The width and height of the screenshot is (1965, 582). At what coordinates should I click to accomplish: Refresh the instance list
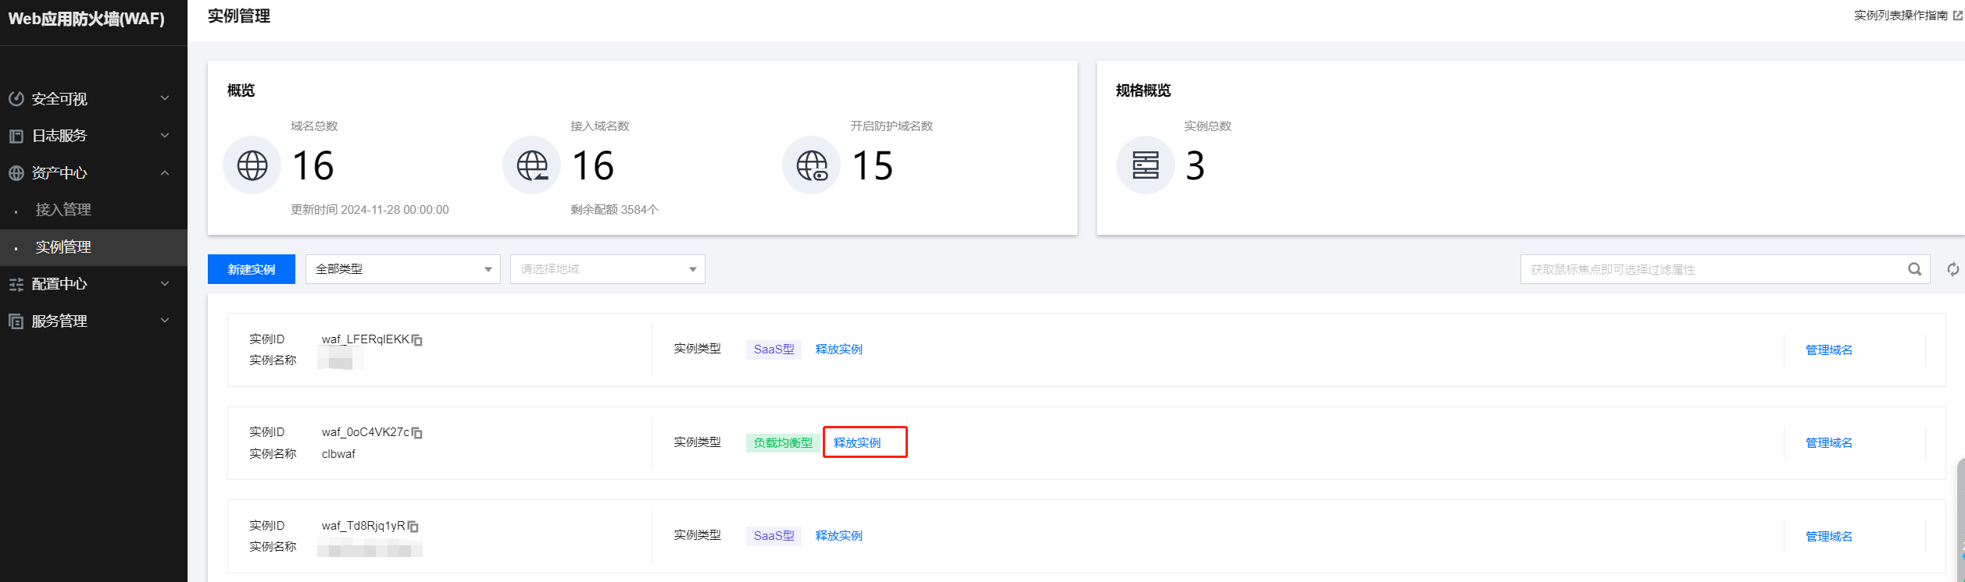[x=1952, y=269]
